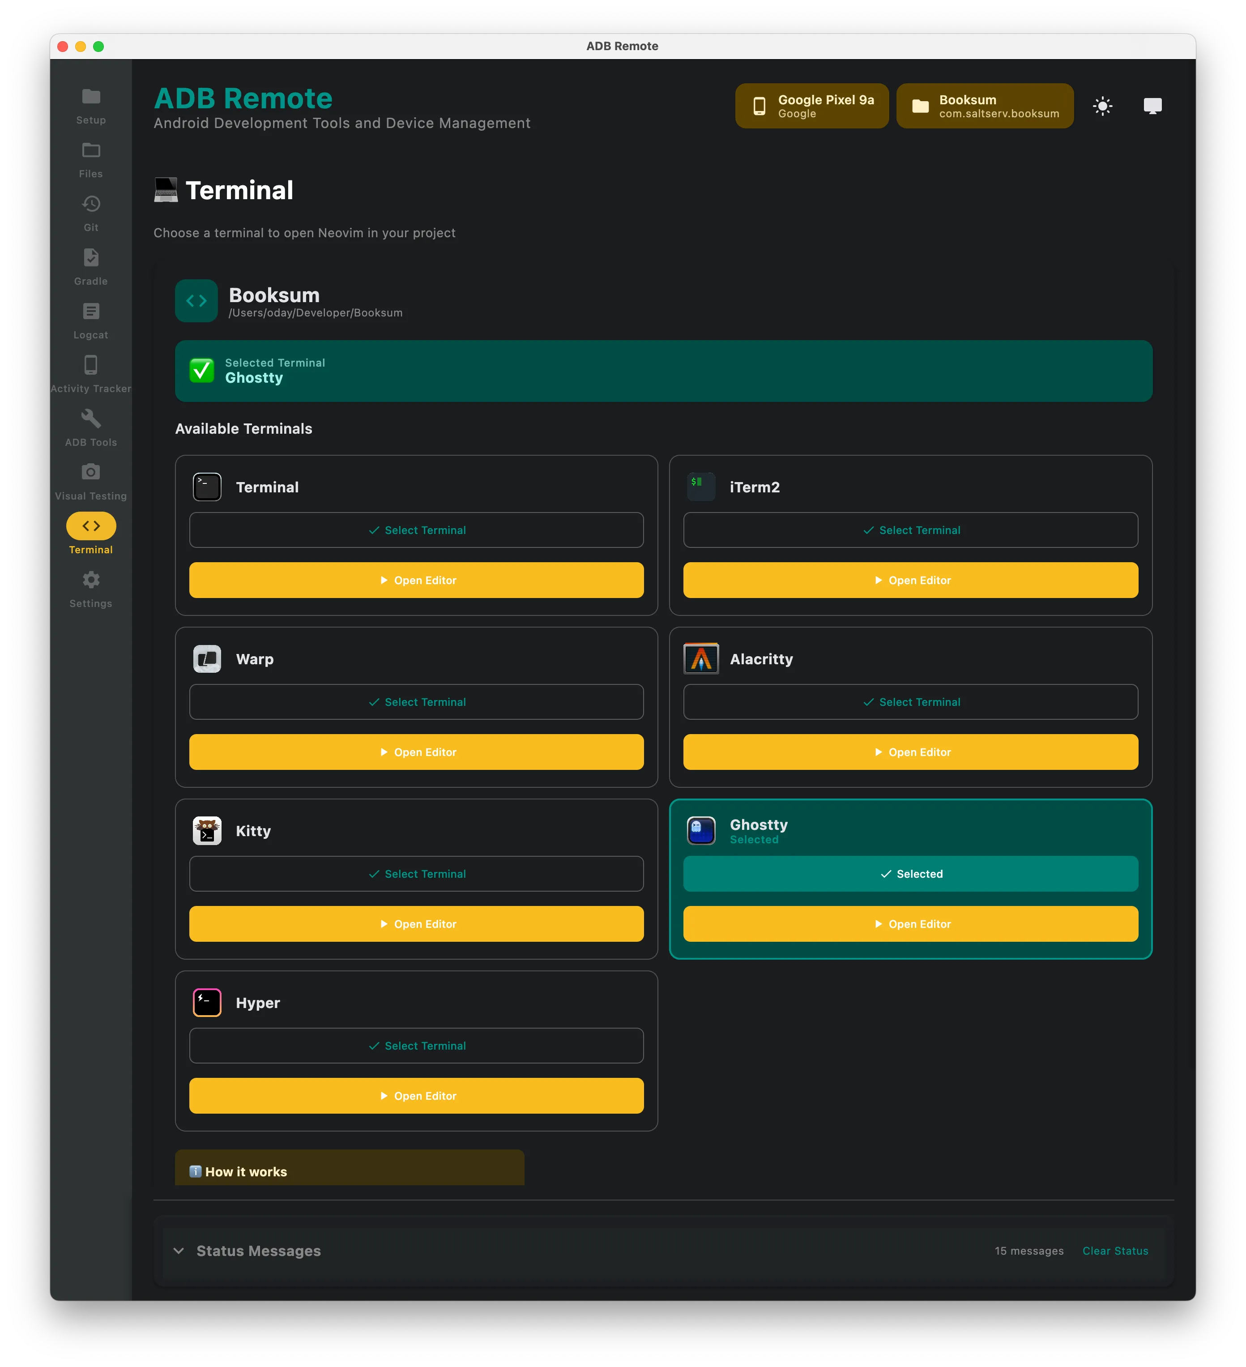The width and height of the screenshot is (1246, 1367).
Task: Open the Visual Testing panel
Action: coord(90,480)
